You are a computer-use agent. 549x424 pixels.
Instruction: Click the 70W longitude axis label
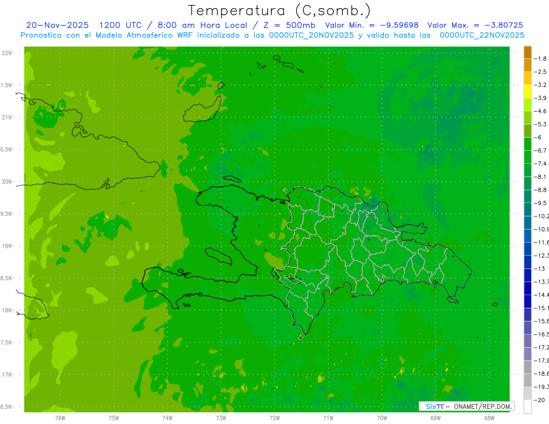pyautogui.click(x=382, y=418)
